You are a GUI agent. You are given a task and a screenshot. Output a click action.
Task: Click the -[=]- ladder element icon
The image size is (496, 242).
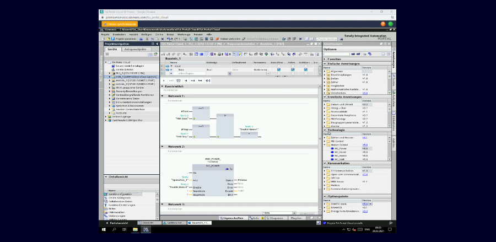(x=208, y=80)
